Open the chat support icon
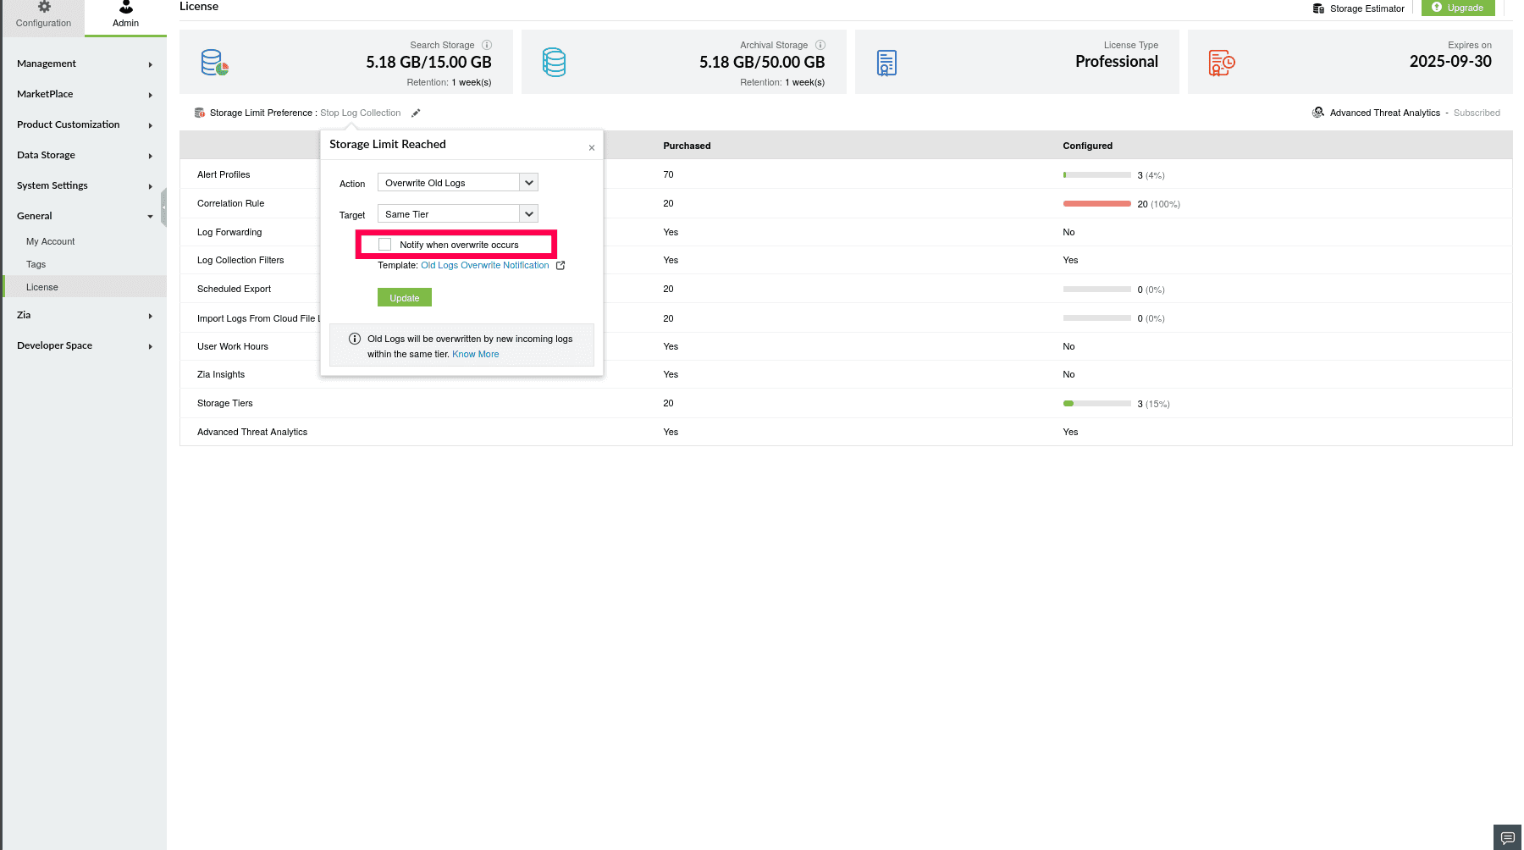The width and height of the screenshot is (1524, 850). [x=1508, y=837]
